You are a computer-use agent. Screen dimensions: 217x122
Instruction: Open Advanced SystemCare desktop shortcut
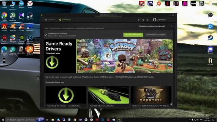pyautogui.click(x=30, y=39)
